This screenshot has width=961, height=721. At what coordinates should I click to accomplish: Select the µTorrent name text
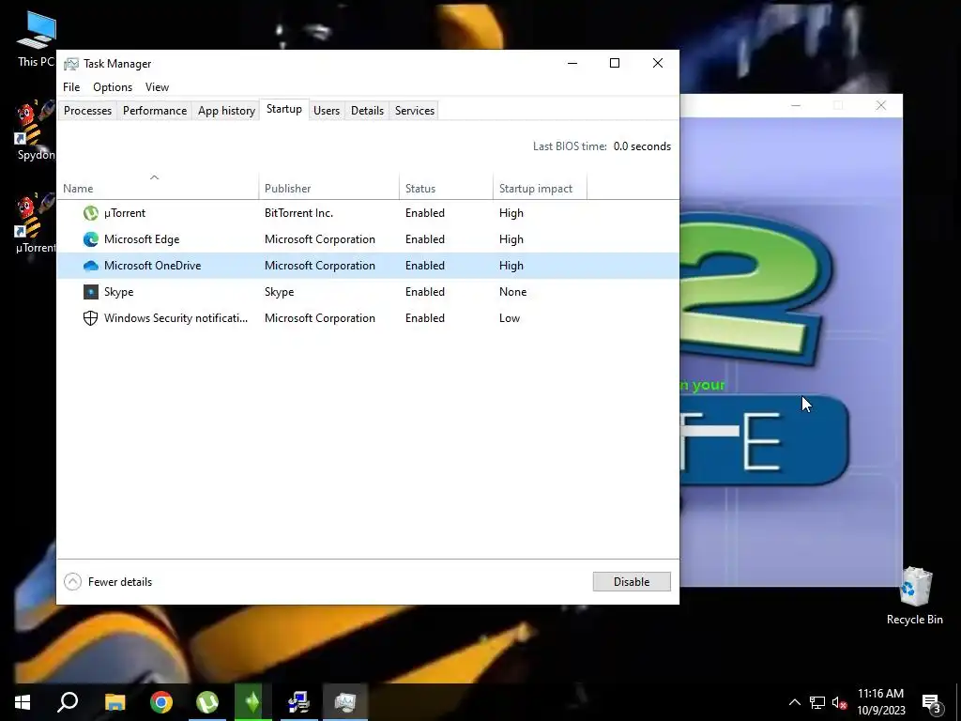click(125, 213)
